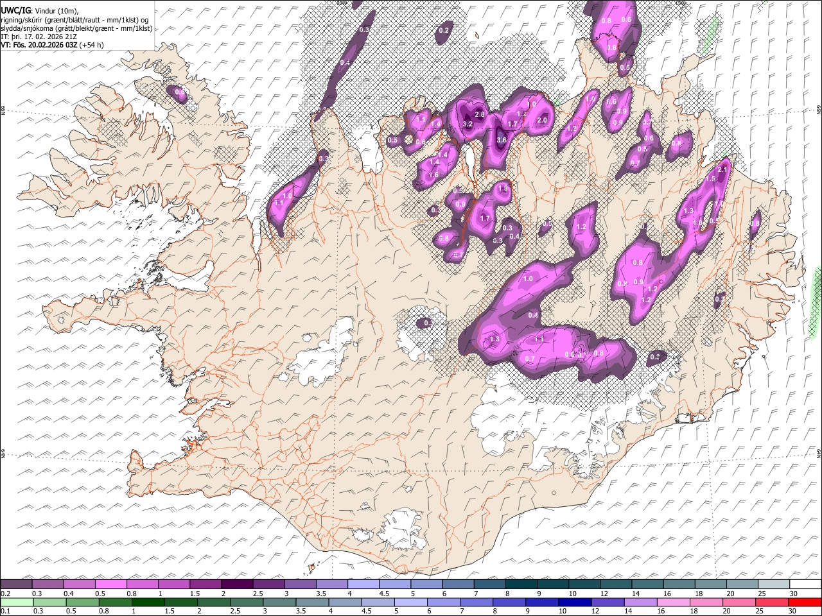Screen dimensions: 822x616
Task: Pick the crimson 25 swatch on rain scale
Action: [x=773, y=602]
